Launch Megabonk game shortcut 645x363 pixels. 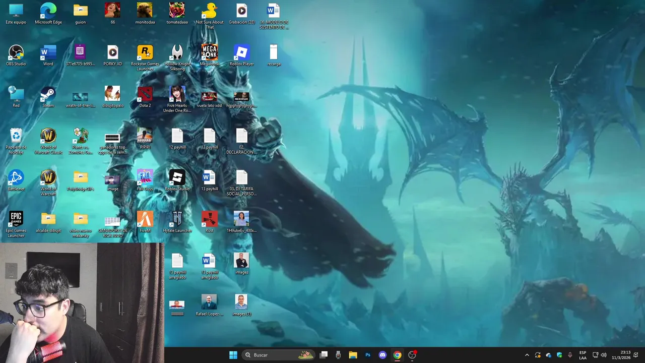[x=210, y=55]
